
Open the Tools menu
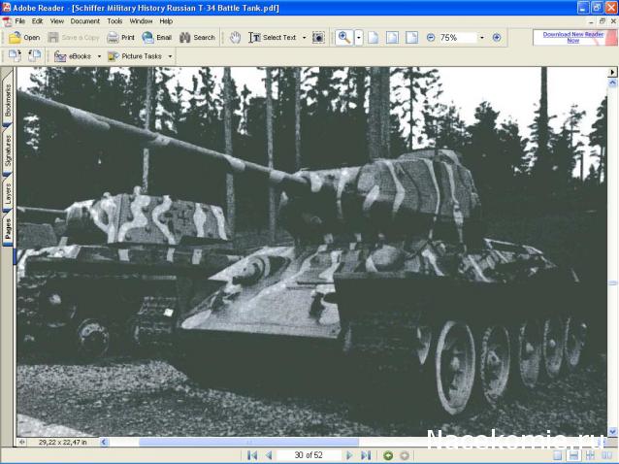coord(114,20)
